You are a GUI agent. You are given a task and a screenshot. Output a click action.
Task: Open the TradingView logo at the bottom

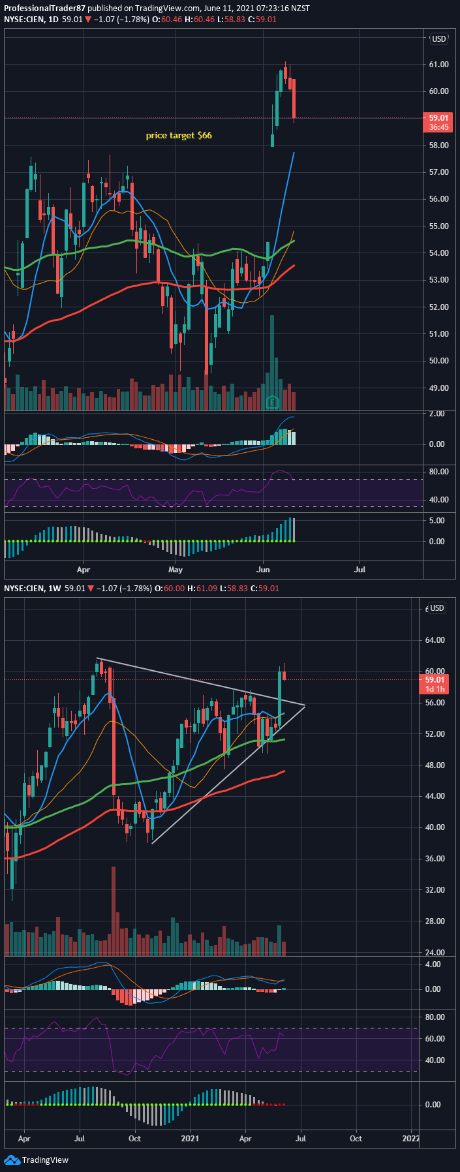(37, 1160)
